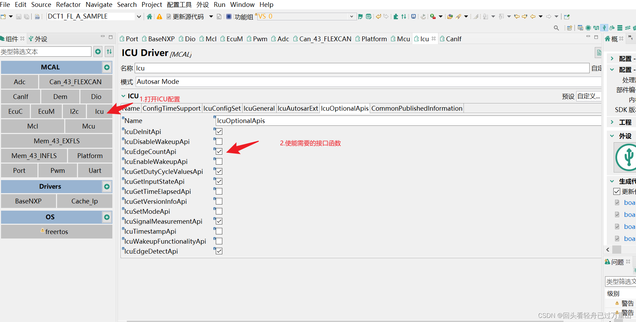Screen dimensions: 636x322
Task: Open the DCT1_FL_A_SAMPLE project dropdown
Action: coord(138,16)
